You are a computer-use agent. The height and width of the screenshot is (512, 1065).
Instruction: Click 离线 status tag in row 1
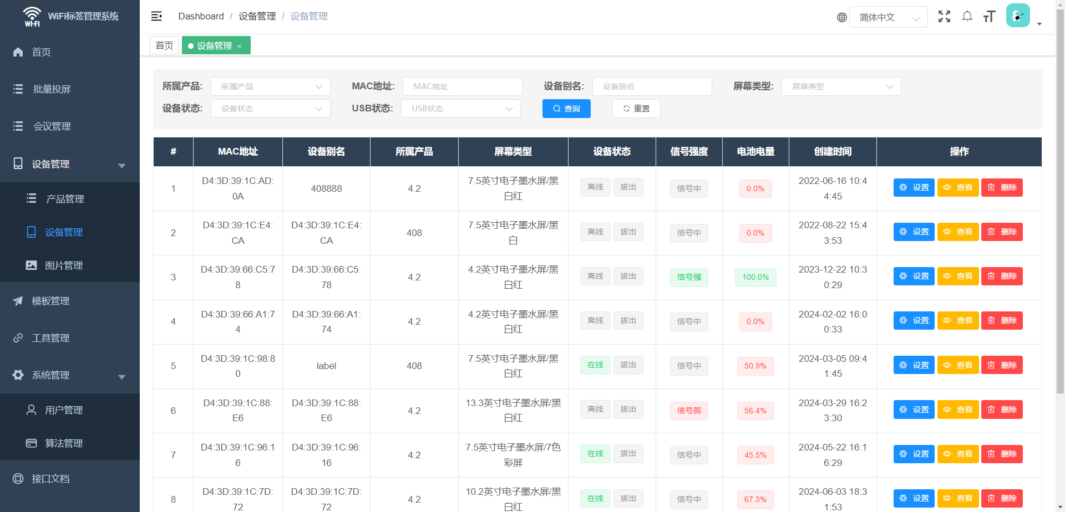(x=595, y=187)
